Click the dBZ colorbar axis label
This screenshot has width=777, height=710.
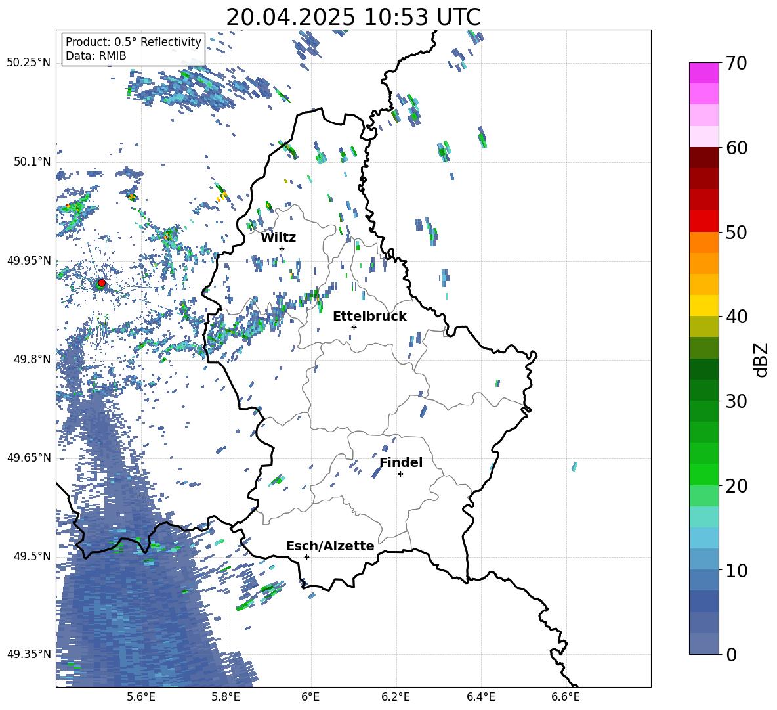tap(762, 359)
